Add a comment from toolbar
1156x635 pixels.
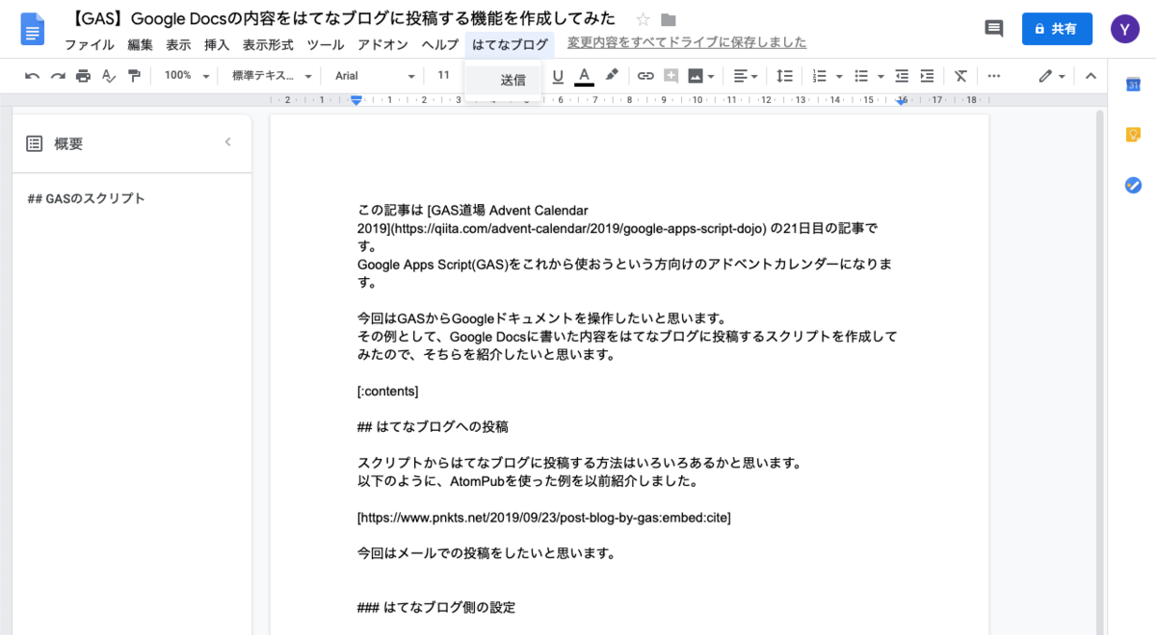pyautogui.click(x=670, y=76)
